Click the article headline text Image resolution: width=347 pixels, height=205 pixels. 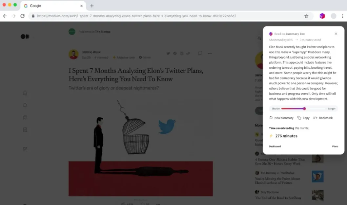click(x=136, y=75)
